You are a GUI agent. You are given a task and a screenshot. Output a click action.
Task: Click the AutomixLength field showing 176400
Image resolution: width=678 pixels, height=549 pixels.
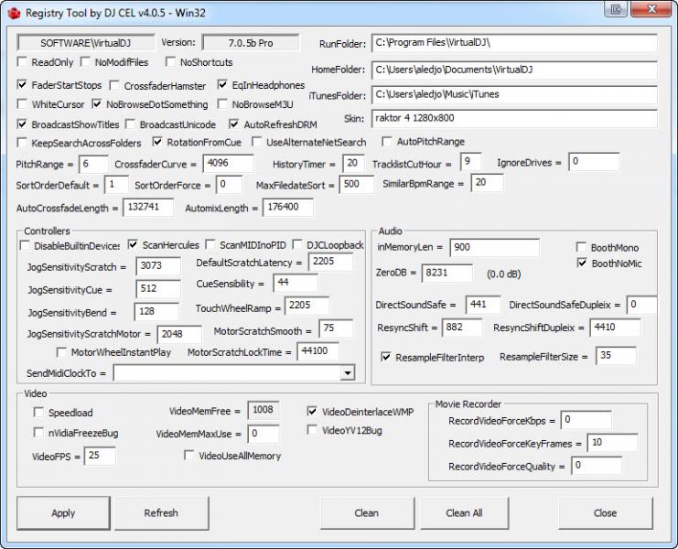(288, 208)
